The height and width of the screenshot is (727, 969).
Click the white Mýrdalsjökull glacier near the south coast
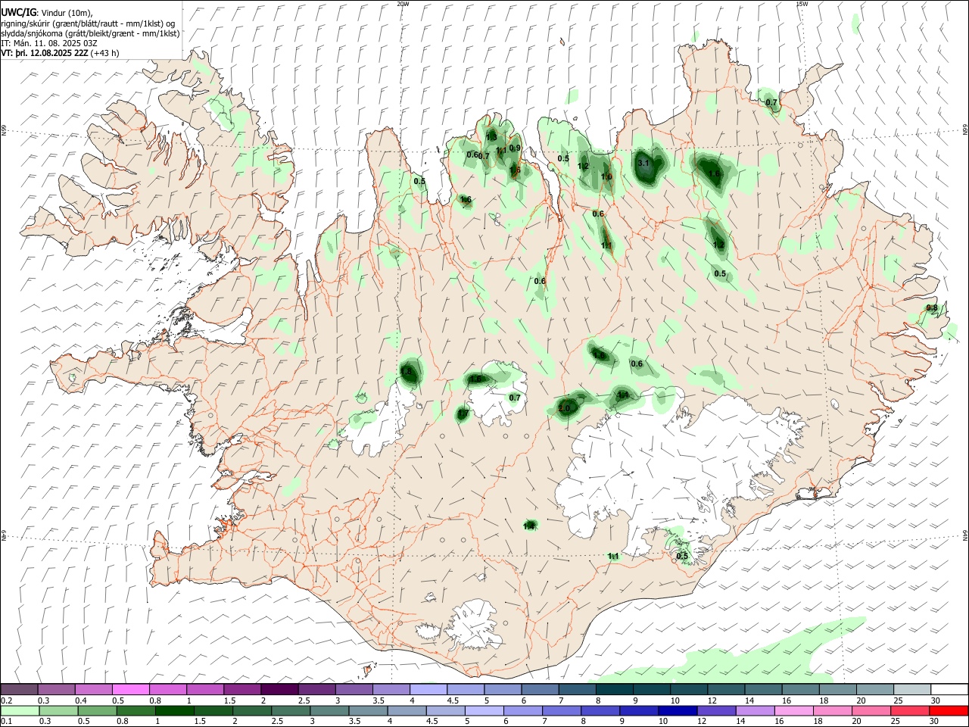(x=475, y=625)
